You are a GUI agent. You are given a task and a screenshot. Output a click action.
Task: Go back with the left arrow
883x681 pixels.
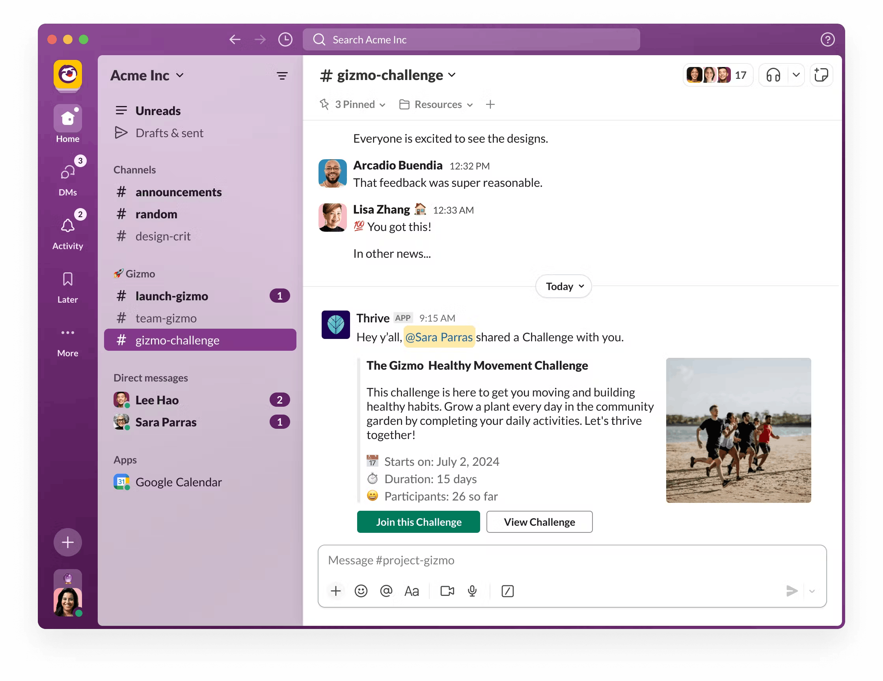[x=235, y=40]
